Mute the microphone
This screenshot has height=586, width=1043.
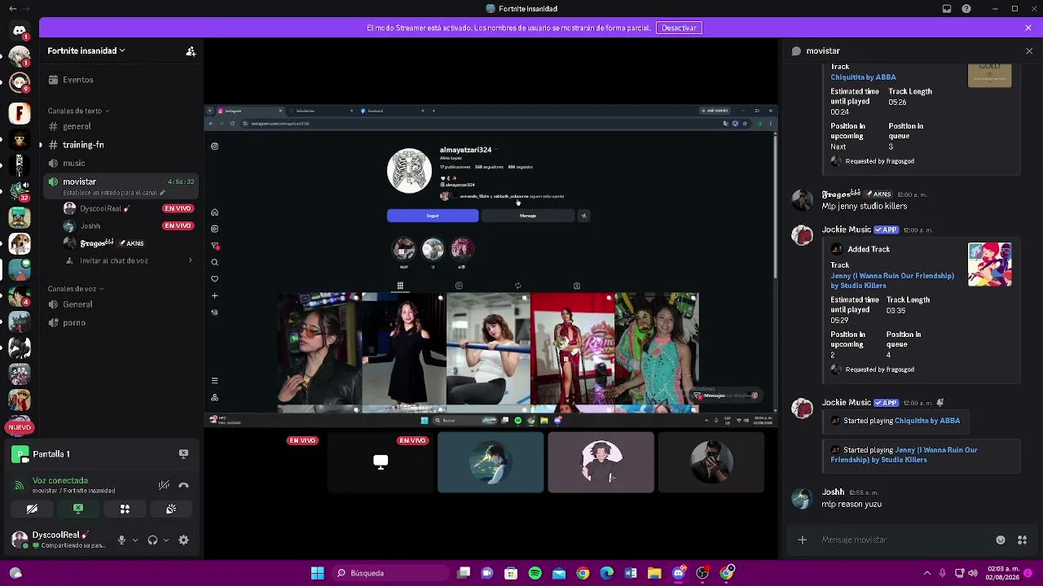121,540
